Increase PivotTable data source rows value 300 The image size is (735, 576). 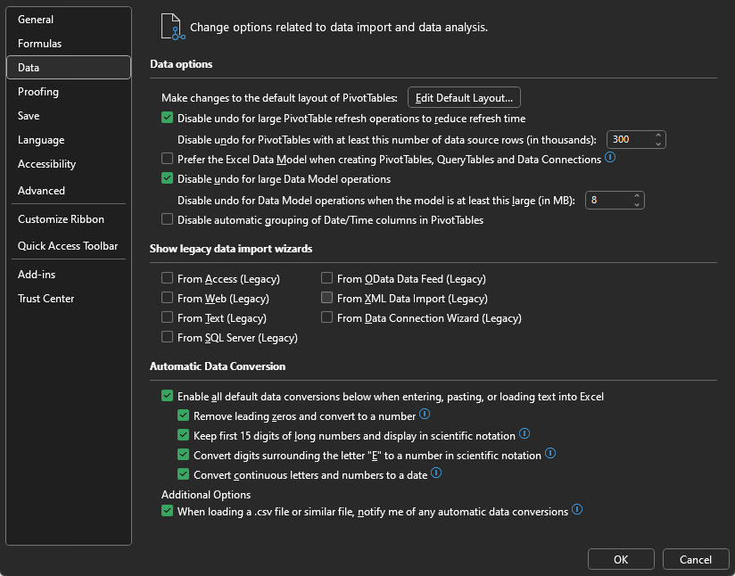(x=658, y=136)
